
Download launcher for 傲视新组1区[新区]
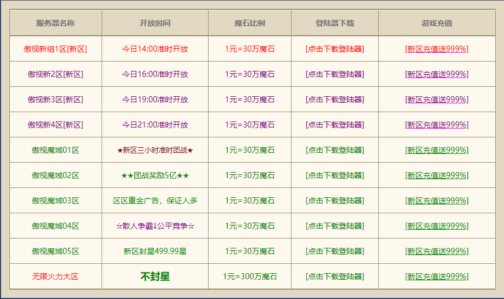(334, 49)
